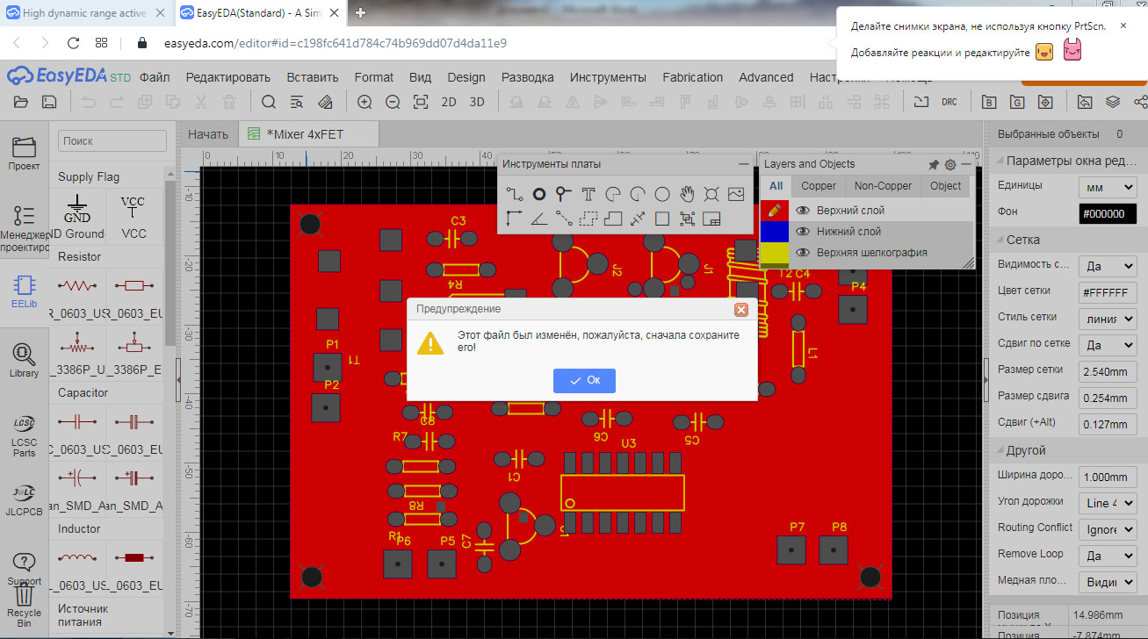
Task: Toggle visibility of Верхний слой layer
Action: [802, 211]
